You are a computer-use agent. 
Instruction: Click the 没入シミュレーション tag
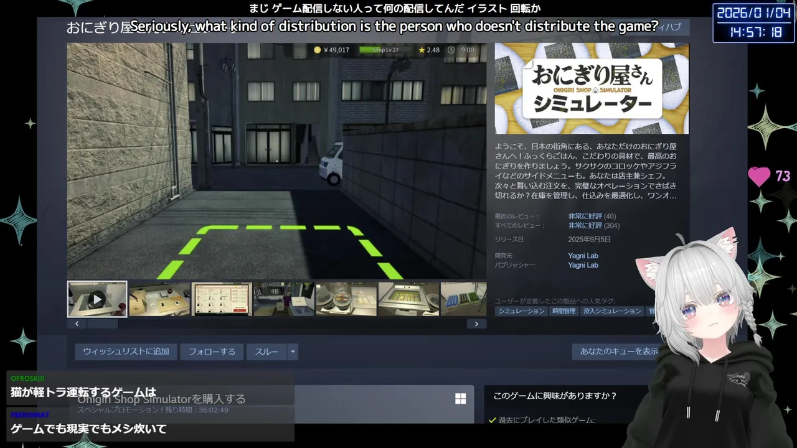pos(612,311)
